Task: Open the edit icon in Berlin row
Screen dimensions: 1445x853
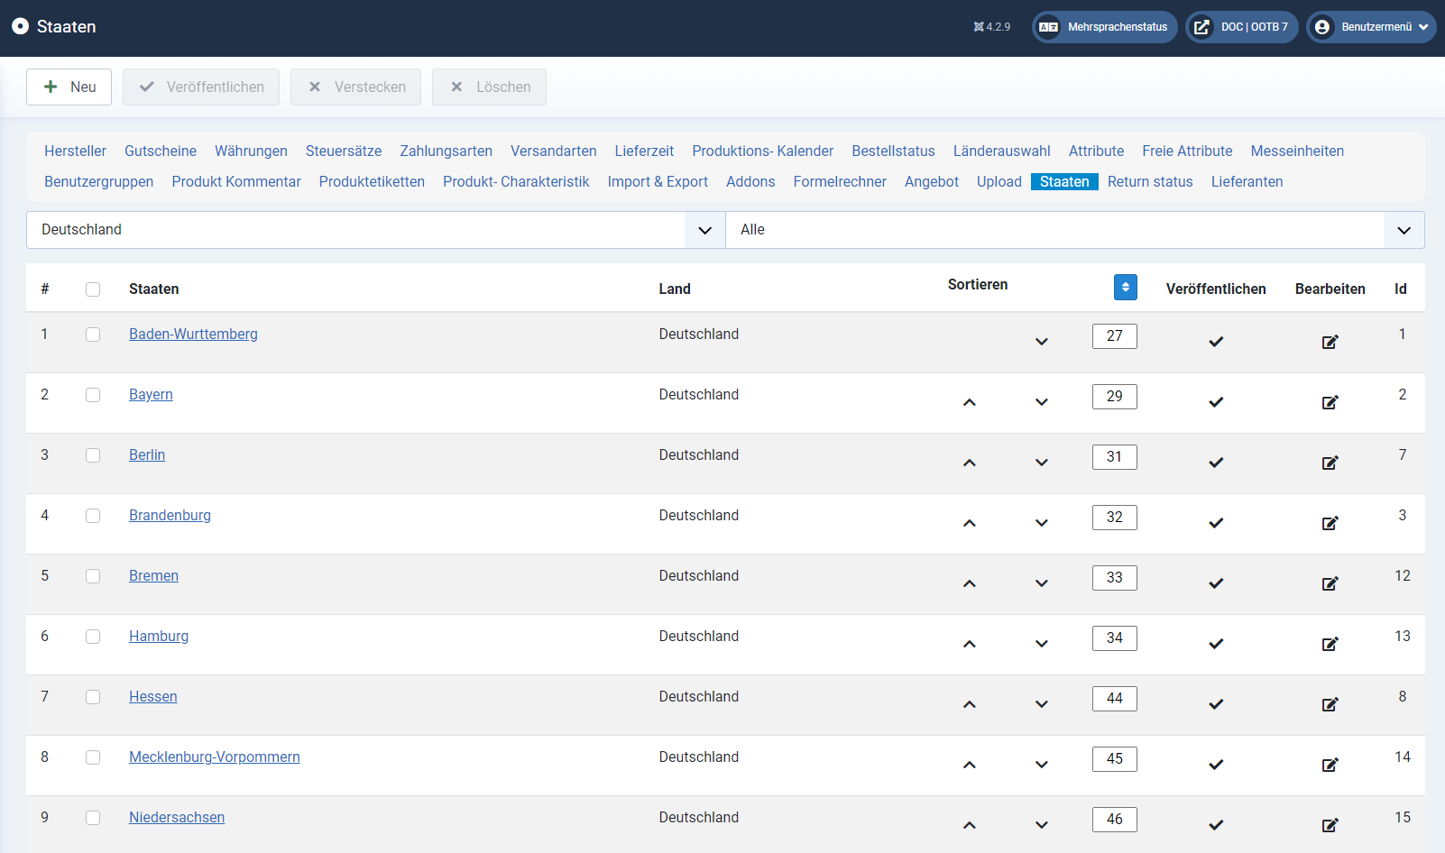Action: [1330, 463]
